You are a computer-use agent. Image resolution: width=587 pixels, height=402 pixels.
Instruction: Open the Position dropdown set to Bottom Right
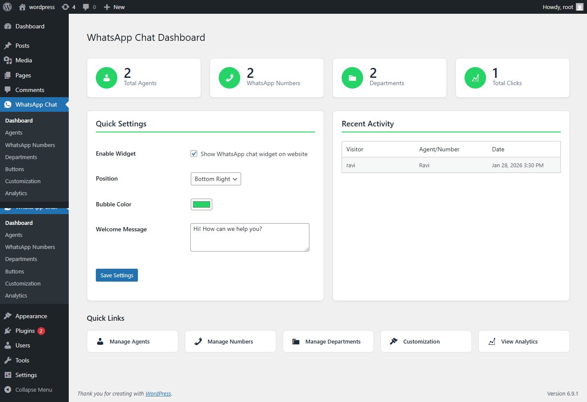216,179
